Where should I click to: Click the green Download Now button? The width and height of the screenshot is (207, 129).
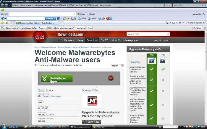(x=57, y=78)
